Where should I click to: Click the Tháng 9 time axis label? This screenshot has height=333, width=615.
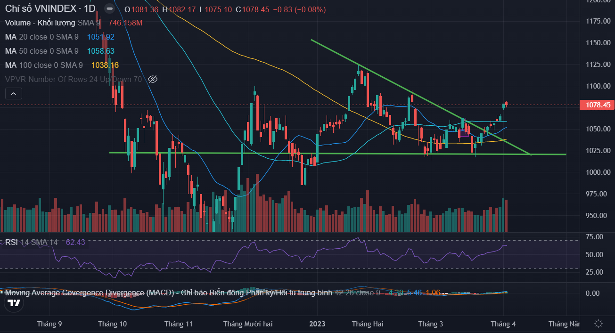click(49, 324)
